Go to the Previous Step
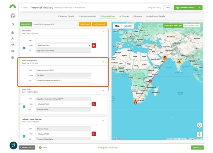This screenshot has height=153, width=213. (27, 147)
